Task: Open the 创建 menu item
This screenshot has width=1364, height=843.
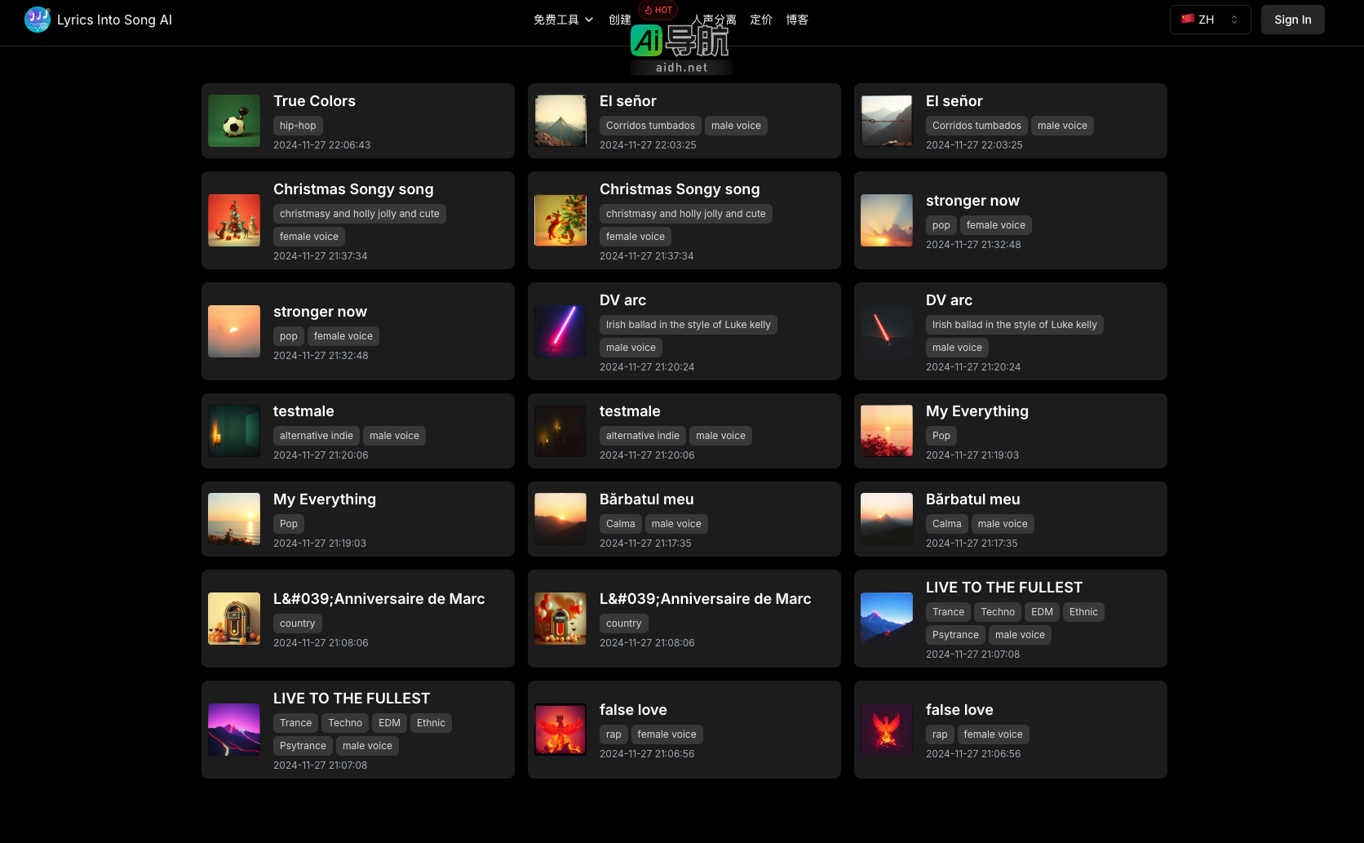Action: coord(619,20)
